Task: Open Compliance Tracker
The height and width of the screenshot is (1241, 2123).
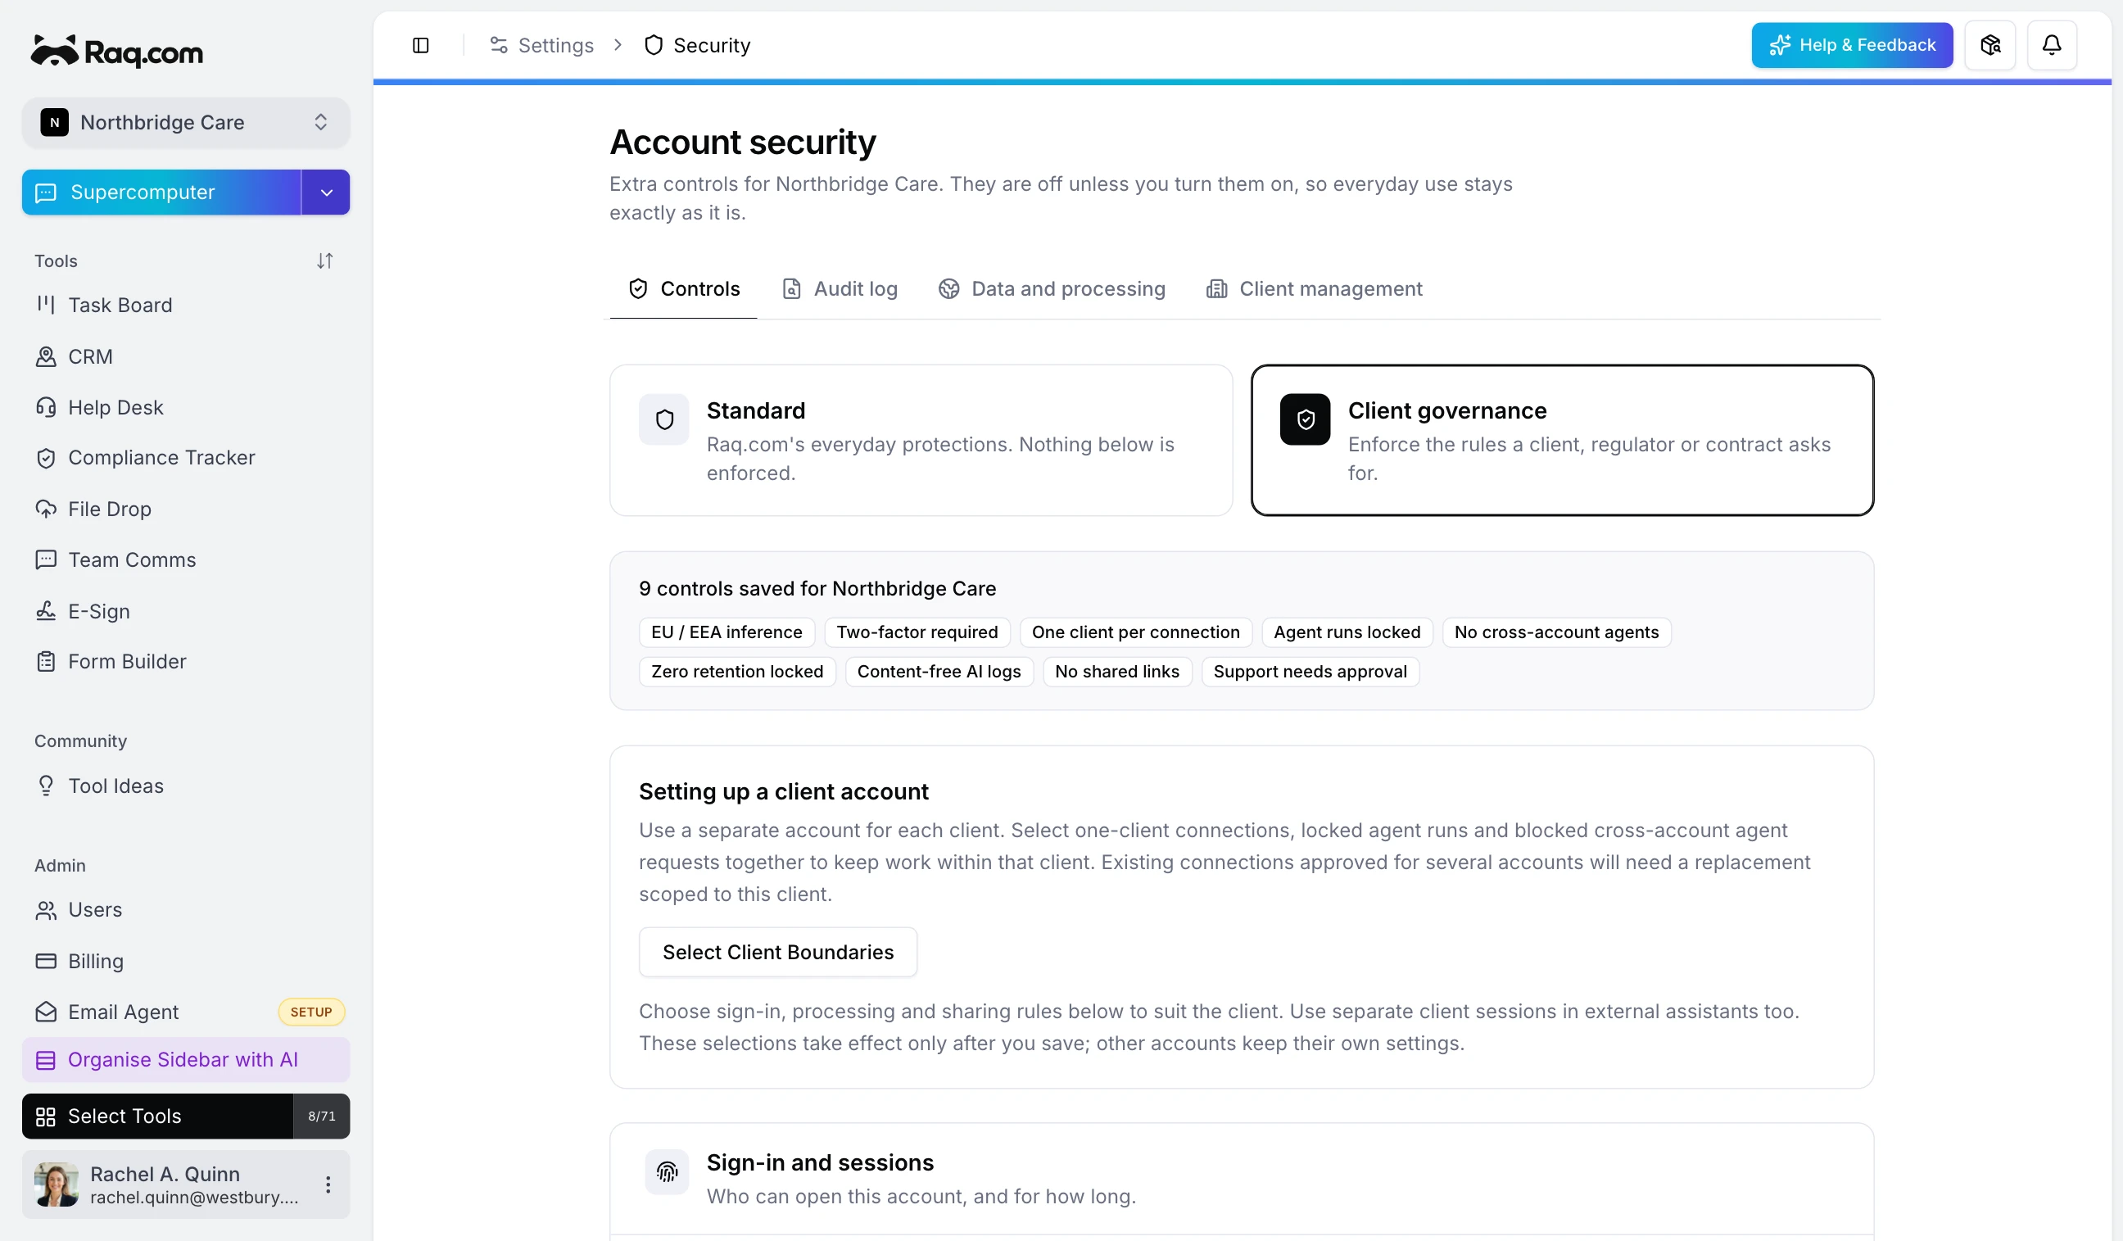Action: coord(185,457)
